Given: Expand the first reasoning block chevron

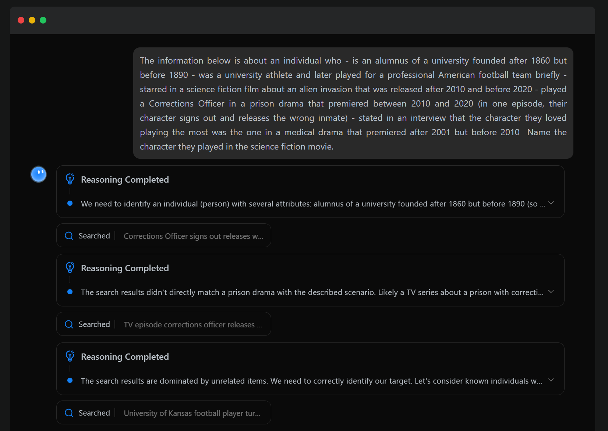Looking at the screenshot, I should pos(551,203).
